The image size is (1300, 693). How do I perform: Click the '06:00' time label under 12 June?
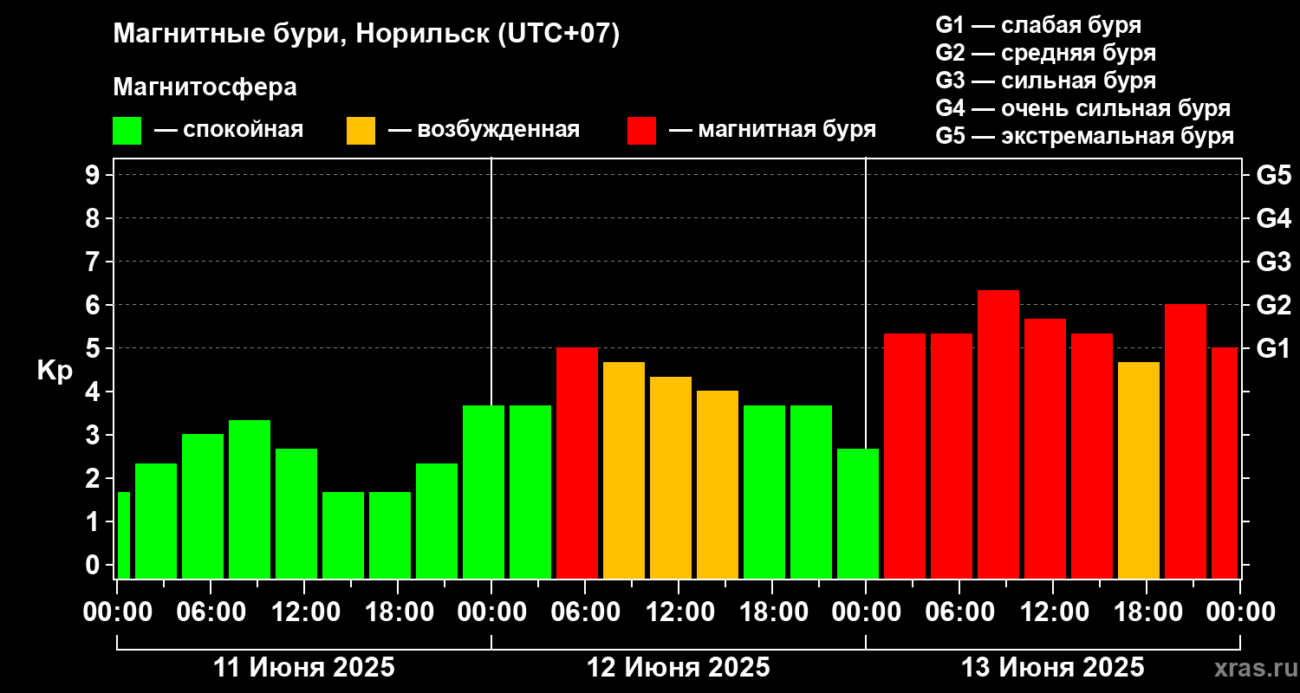585,612
